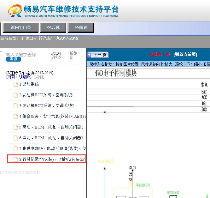Screen dimensions: 210x198
Task: Click the document icon beside 发动机BCU系统、空调系统1
Action: pyautogui.click(x=16, y=95)
